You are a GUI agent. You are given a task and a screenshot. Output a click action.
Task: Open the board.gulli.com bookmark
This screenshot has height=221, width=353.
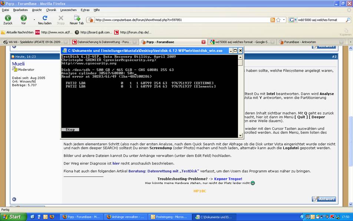[x=93, y=32]
